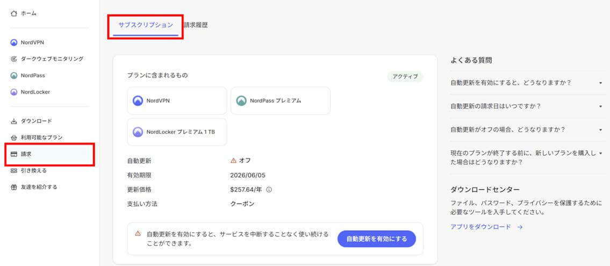
Task: Click the アプリをダウンロード link
Action: [x=480, y=227]
